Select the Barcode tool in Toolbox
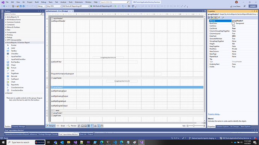The image size is (259, 145). coord(14,76)
